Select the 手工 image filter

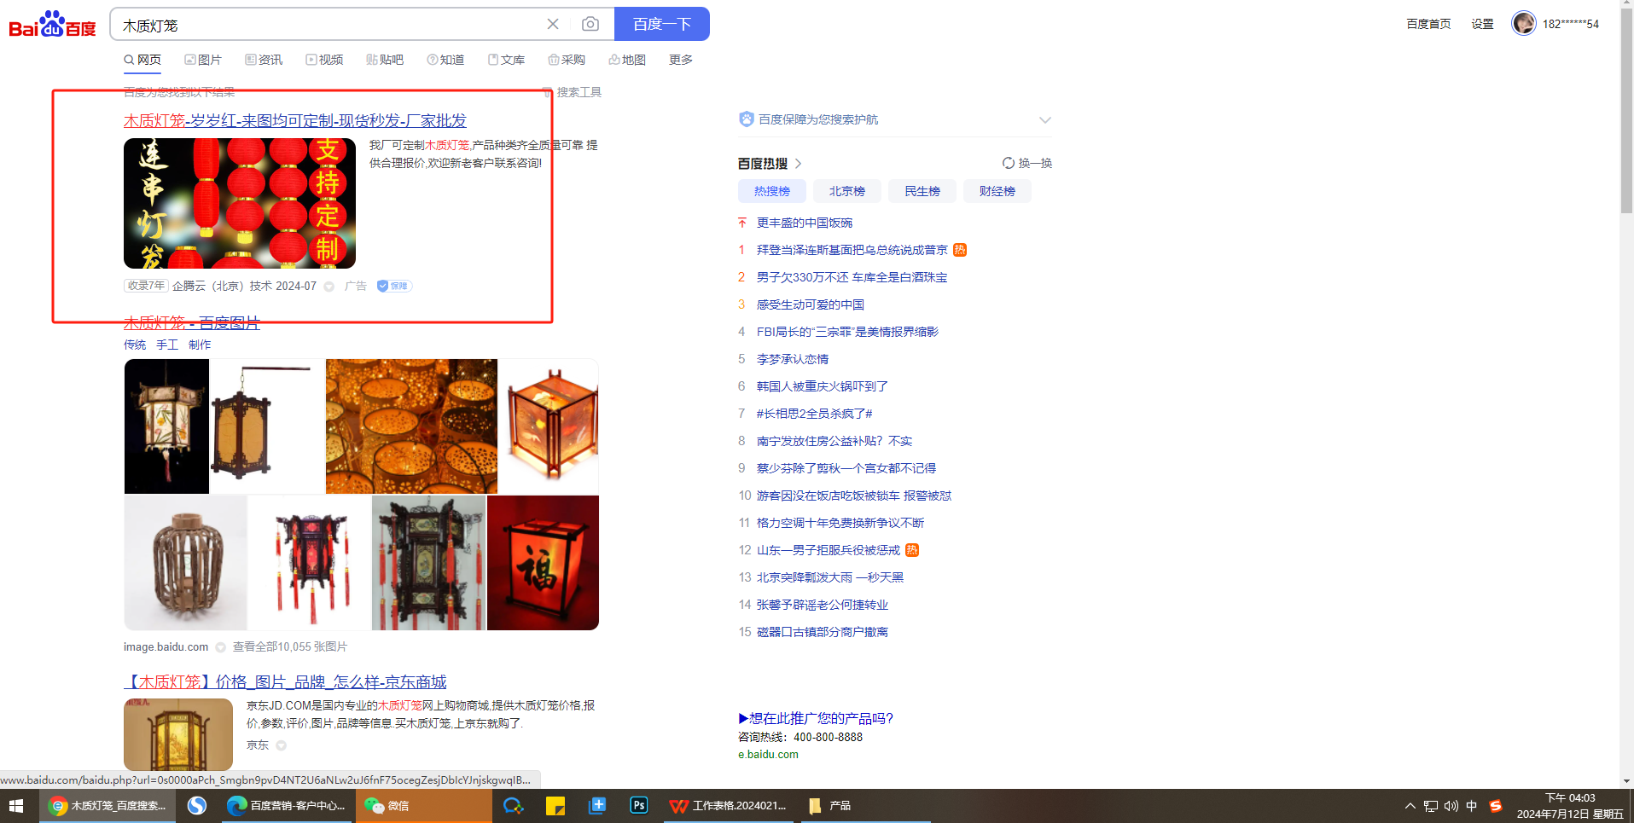[x=167, y=345]
